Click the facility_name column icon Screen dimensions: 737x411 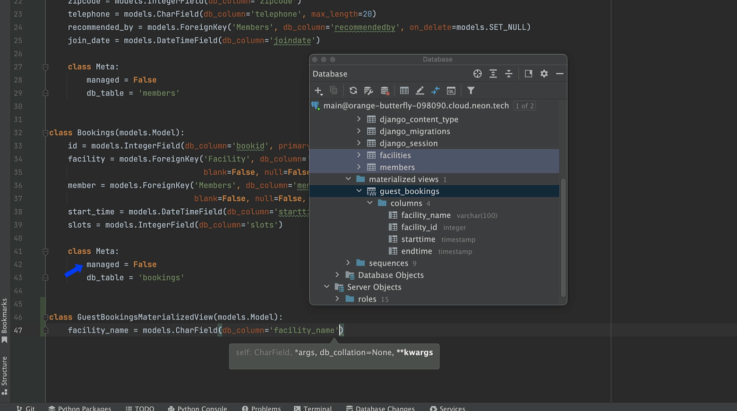click(x=393, y=215)
